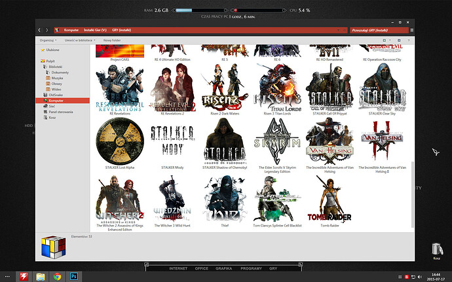Focus the Przeszukaj GRY search field
The width and height of the screenshot is (452, 282).
[x=379, y=30]
